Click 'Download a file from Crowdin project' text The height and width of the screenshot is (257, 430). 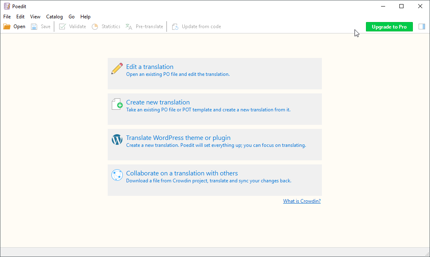pyautogui.click(x=209, y=181)
